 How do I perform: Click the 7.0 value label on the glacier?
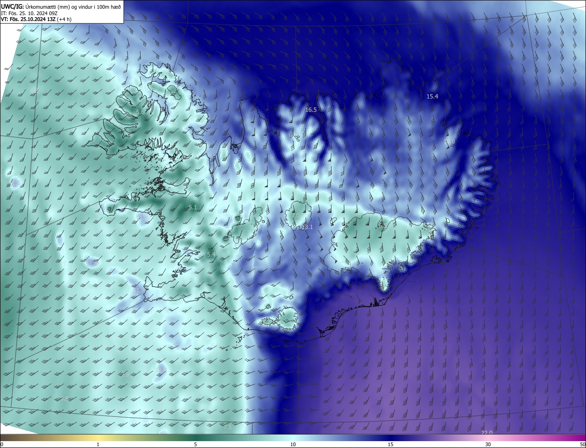[x=295, y=215]
